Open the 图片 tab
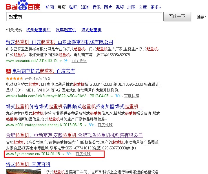The height and width of the screenshot is (174, 208). [108, 7]
